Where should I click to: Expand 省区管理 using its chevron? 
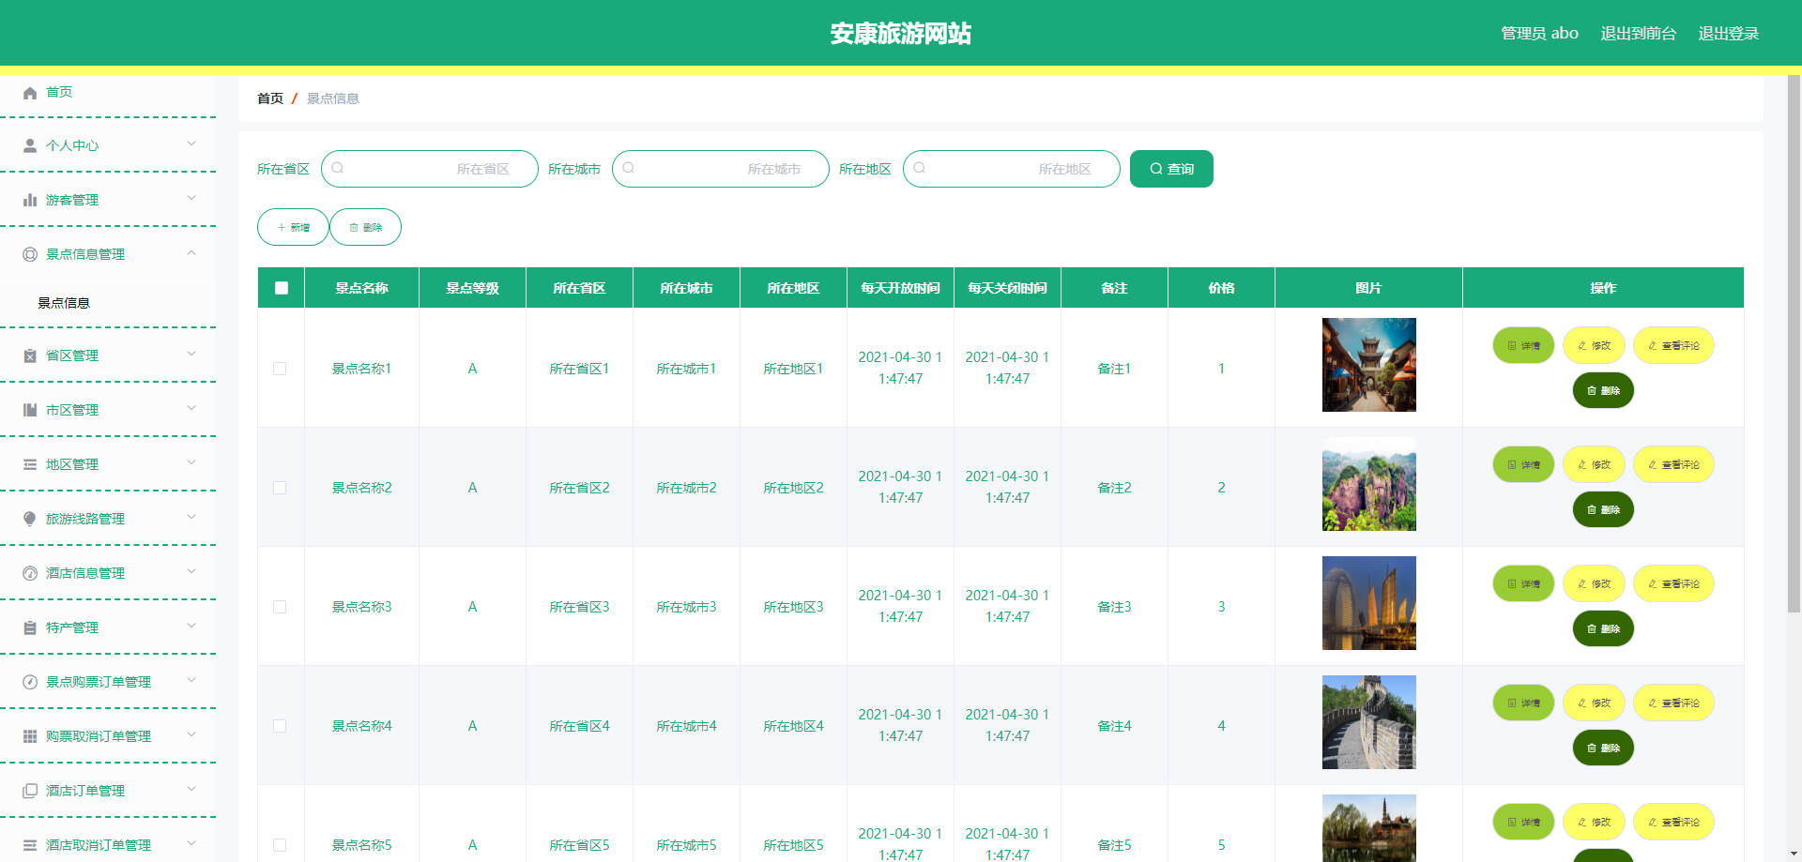point(191,354)
